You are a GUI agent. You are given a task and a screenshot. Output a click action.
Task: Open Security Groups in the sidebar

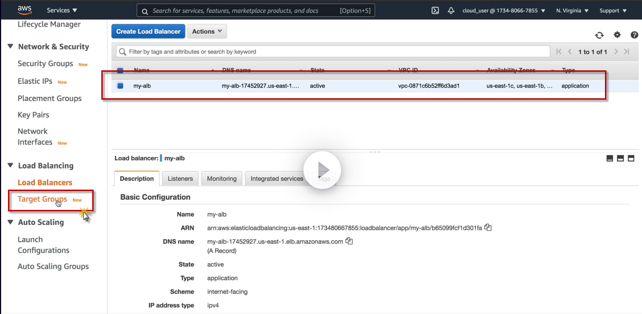coord(45,63)
